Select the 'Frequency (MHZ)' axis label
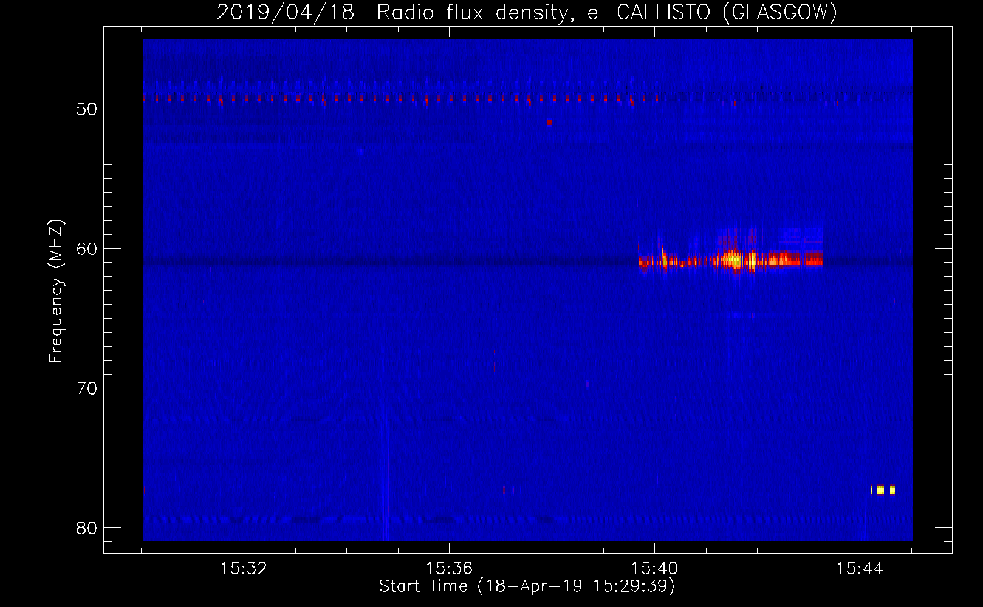 coord(56,291)
